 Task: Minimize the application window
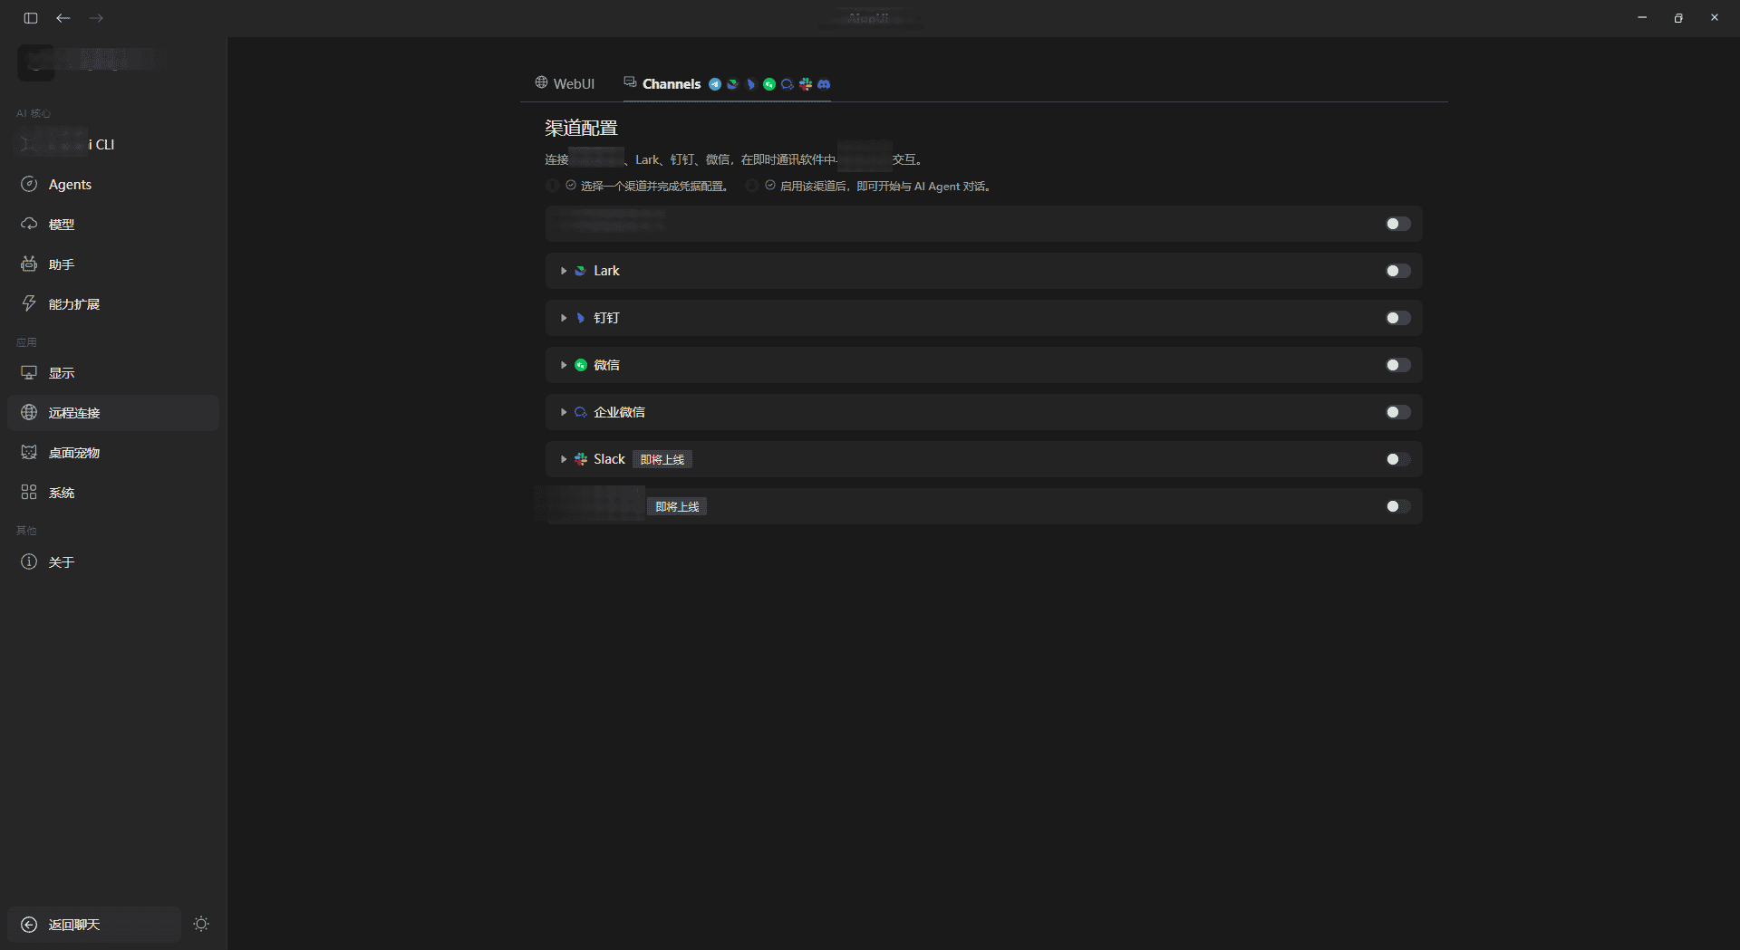(1642, 18)
